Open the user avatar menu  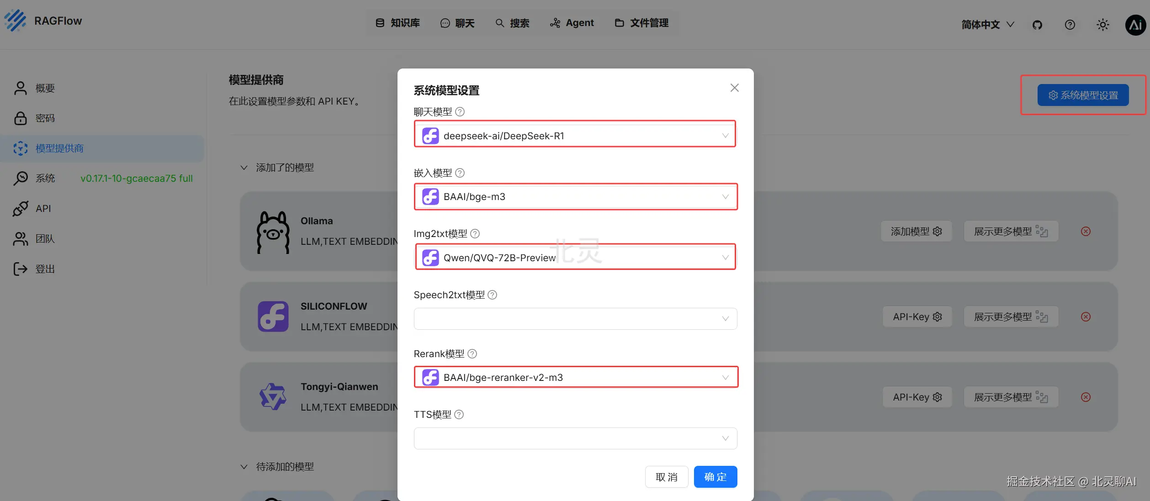[x=1135, y=25]
